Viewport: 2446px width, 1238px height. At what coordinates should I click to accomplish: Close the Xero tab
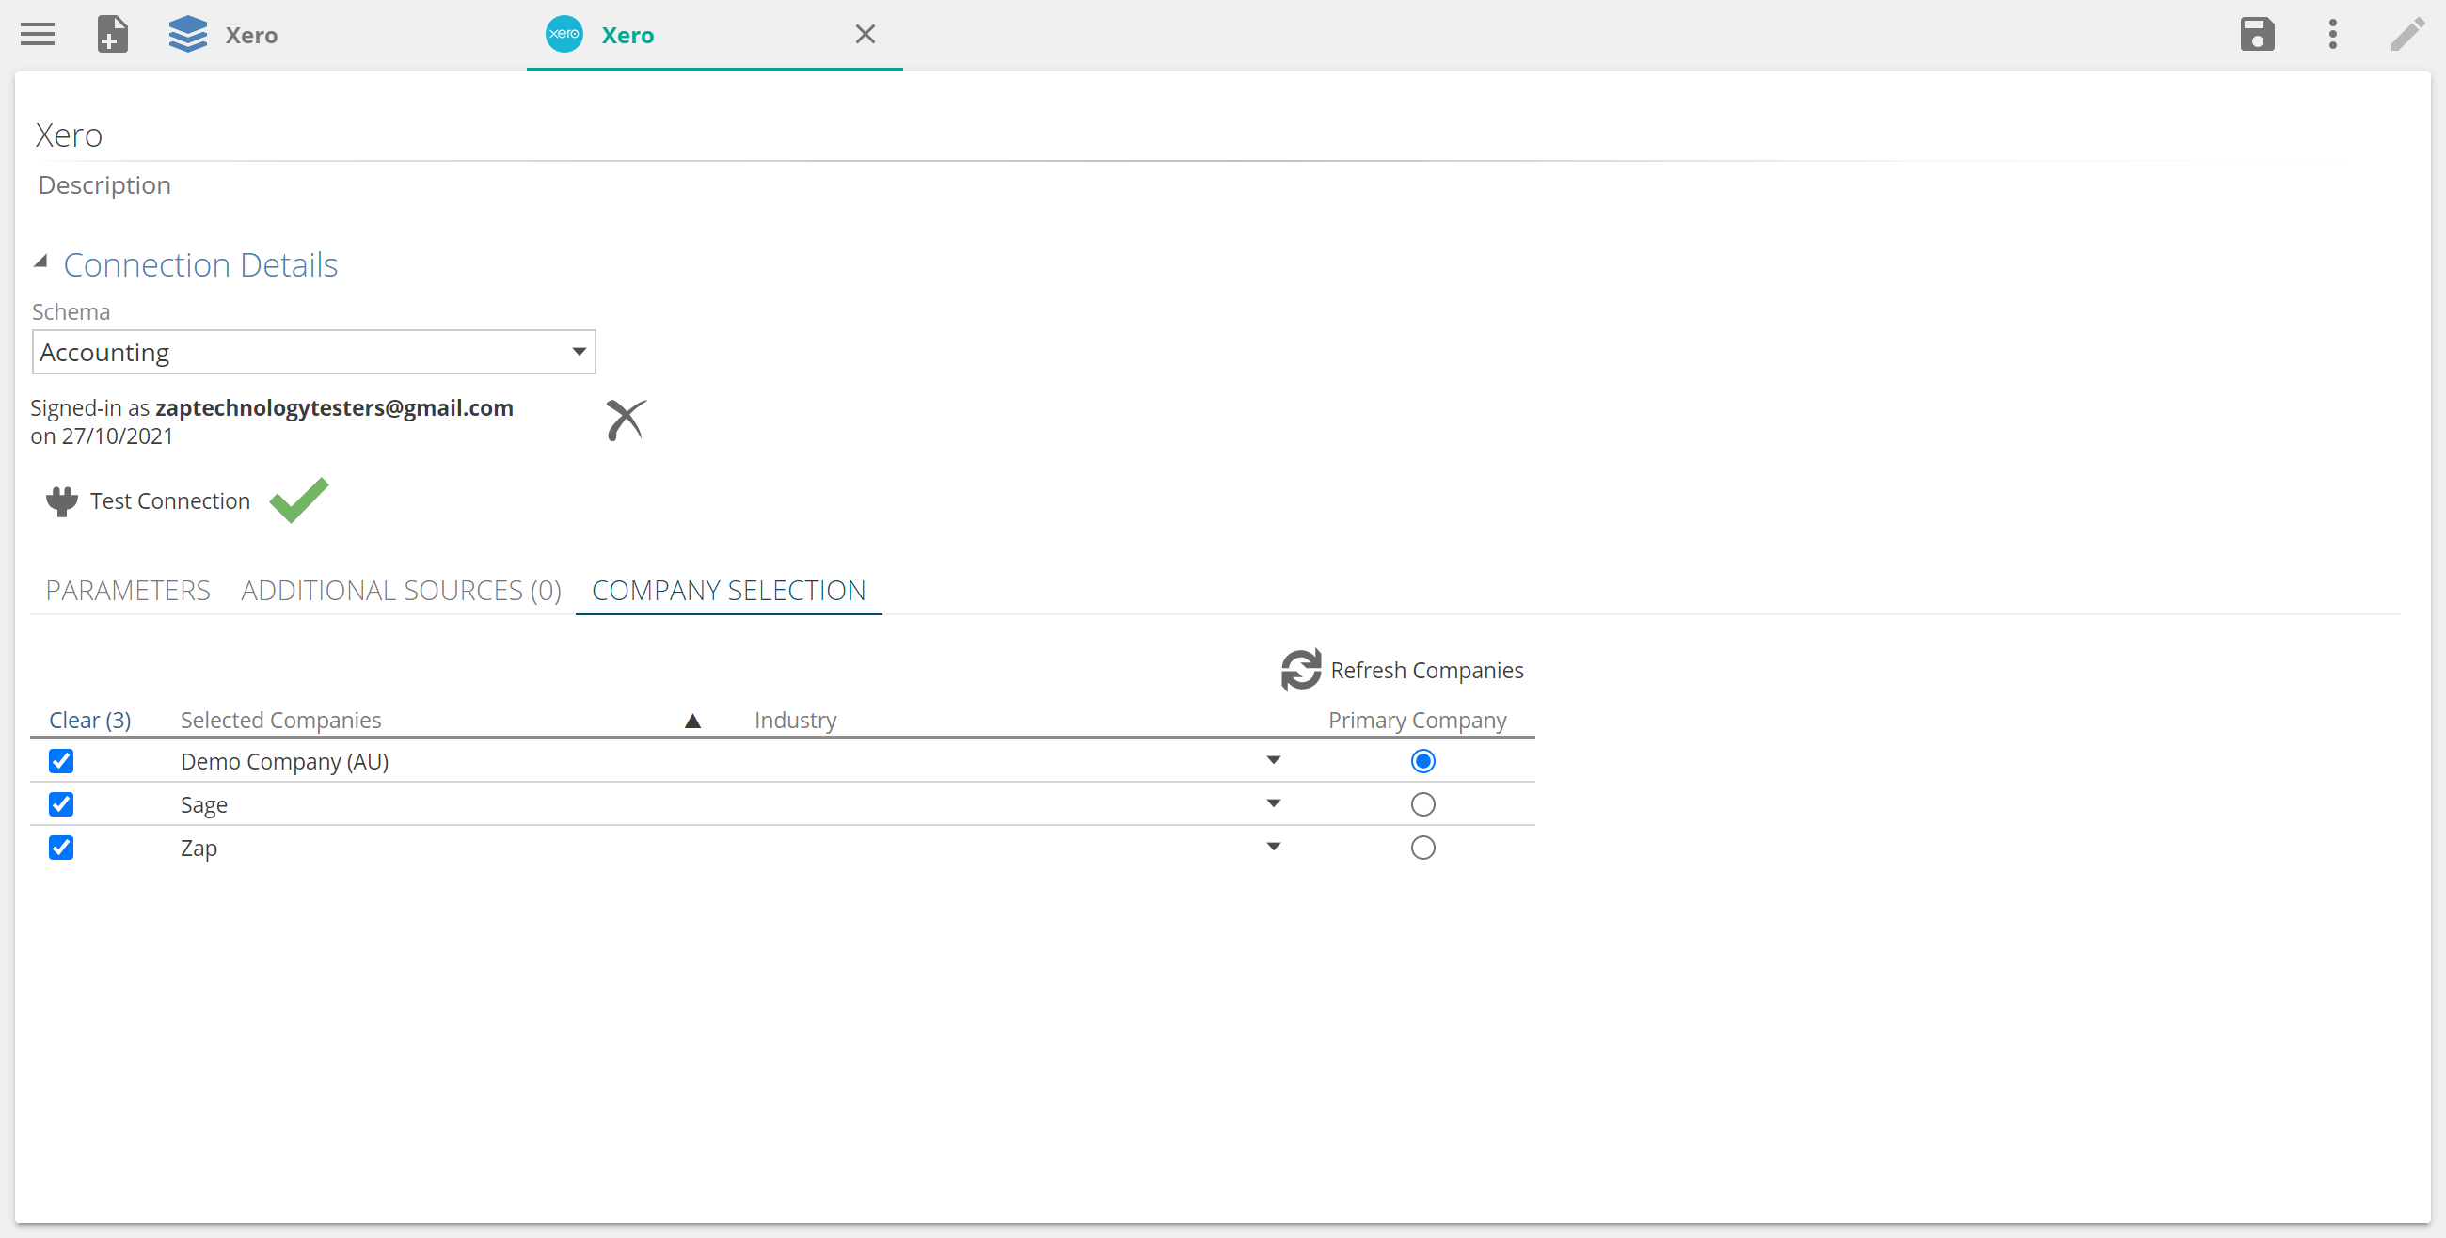865,34
